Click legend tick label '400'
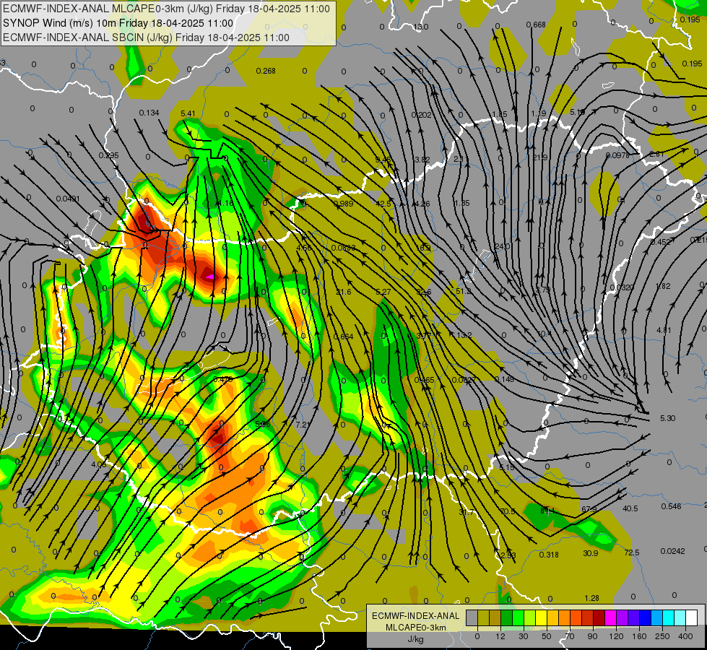 tap(685, 636)
